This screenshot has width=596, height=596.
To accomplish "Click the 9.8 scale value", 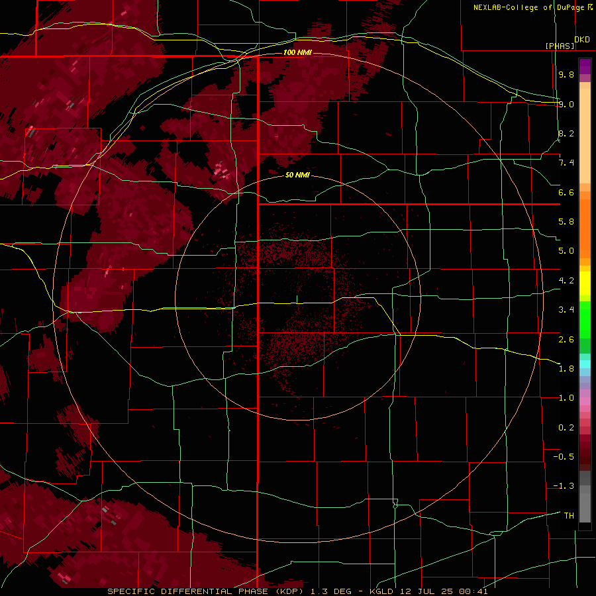I will (566, 74).
